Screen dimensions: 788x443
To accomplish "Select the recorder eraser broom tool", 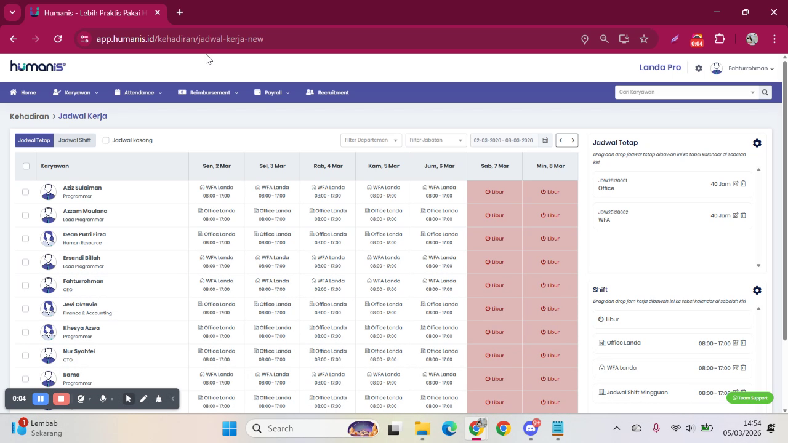I will point(158,399).
